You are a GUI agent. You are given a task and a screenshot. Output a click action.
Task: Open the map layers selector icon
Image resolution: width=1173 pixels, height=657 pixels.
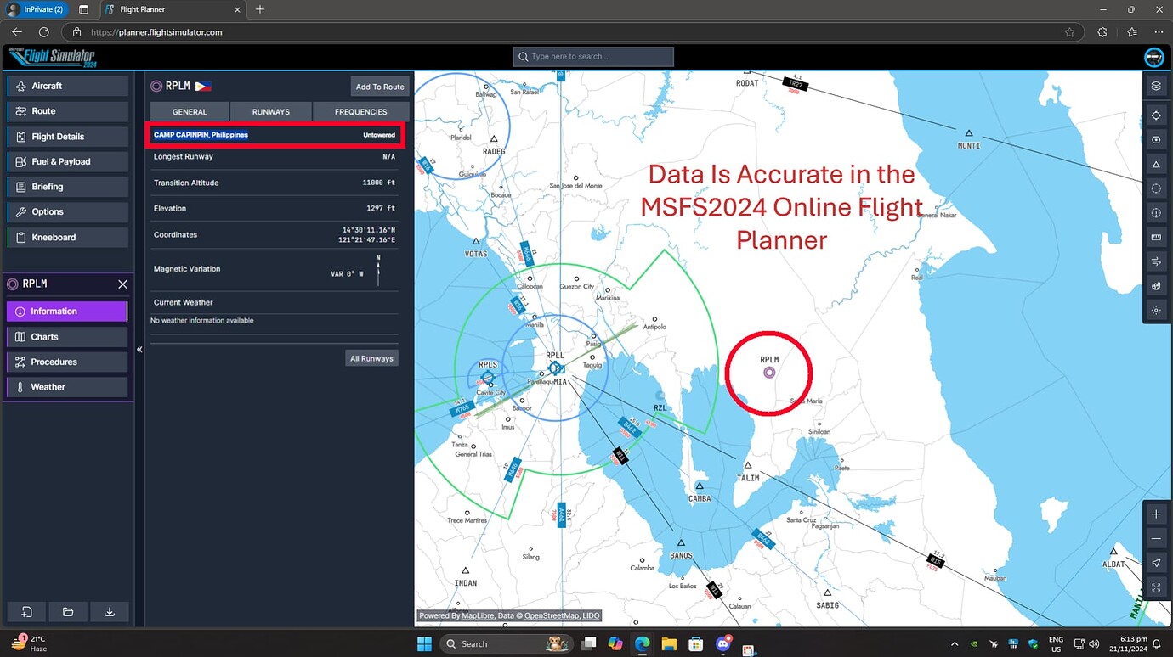pos(1155,85)
